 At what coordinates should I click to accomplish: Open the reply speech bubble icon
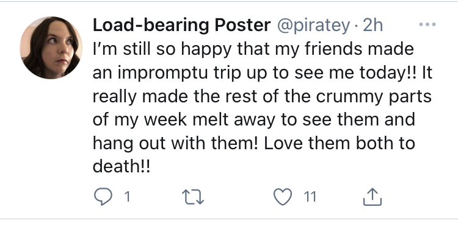[103, 197]
